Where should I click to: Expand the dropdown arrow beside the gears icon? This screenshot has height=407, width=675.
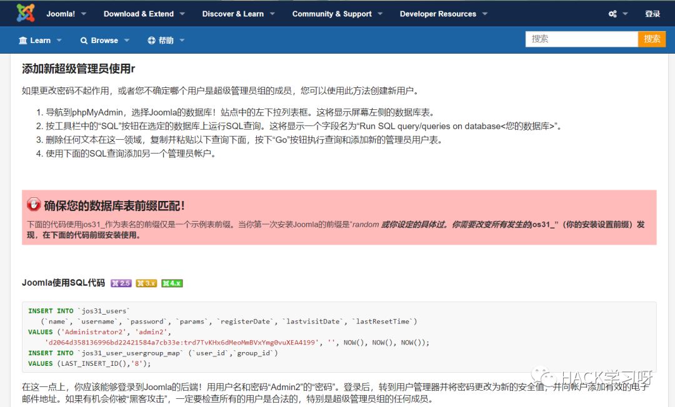[625, 14]
